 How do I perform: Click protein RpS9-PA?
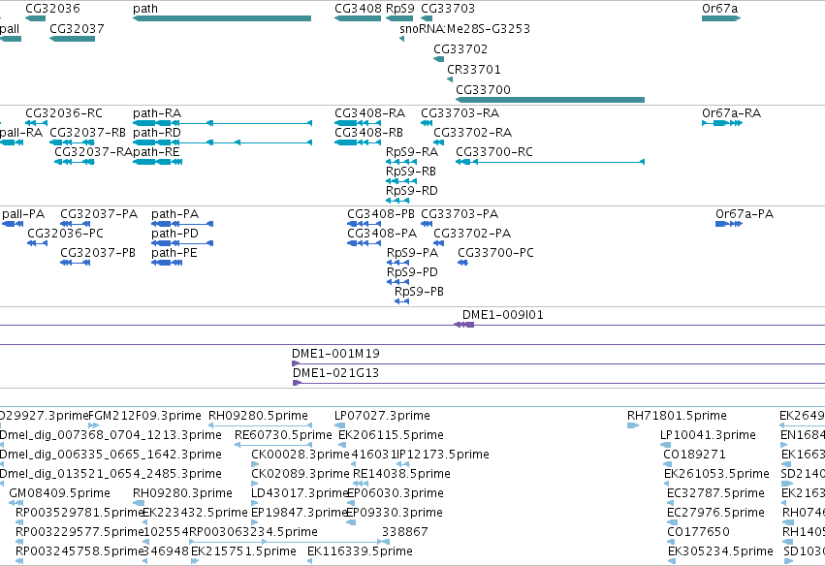397,263
